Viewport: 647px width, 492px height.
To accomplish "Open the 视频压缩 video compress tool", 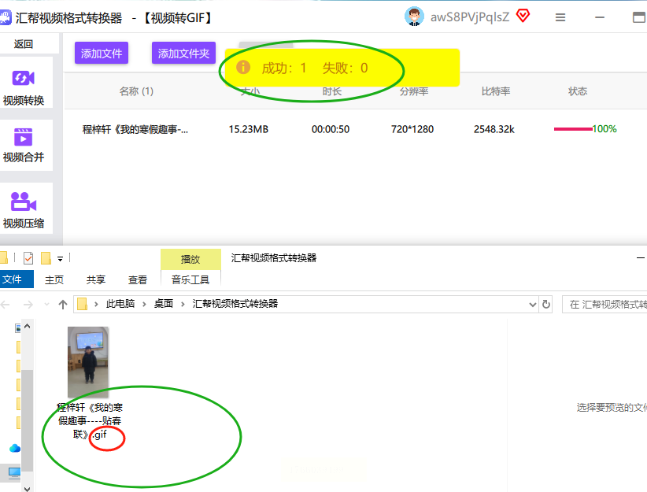I will point(24,209).
